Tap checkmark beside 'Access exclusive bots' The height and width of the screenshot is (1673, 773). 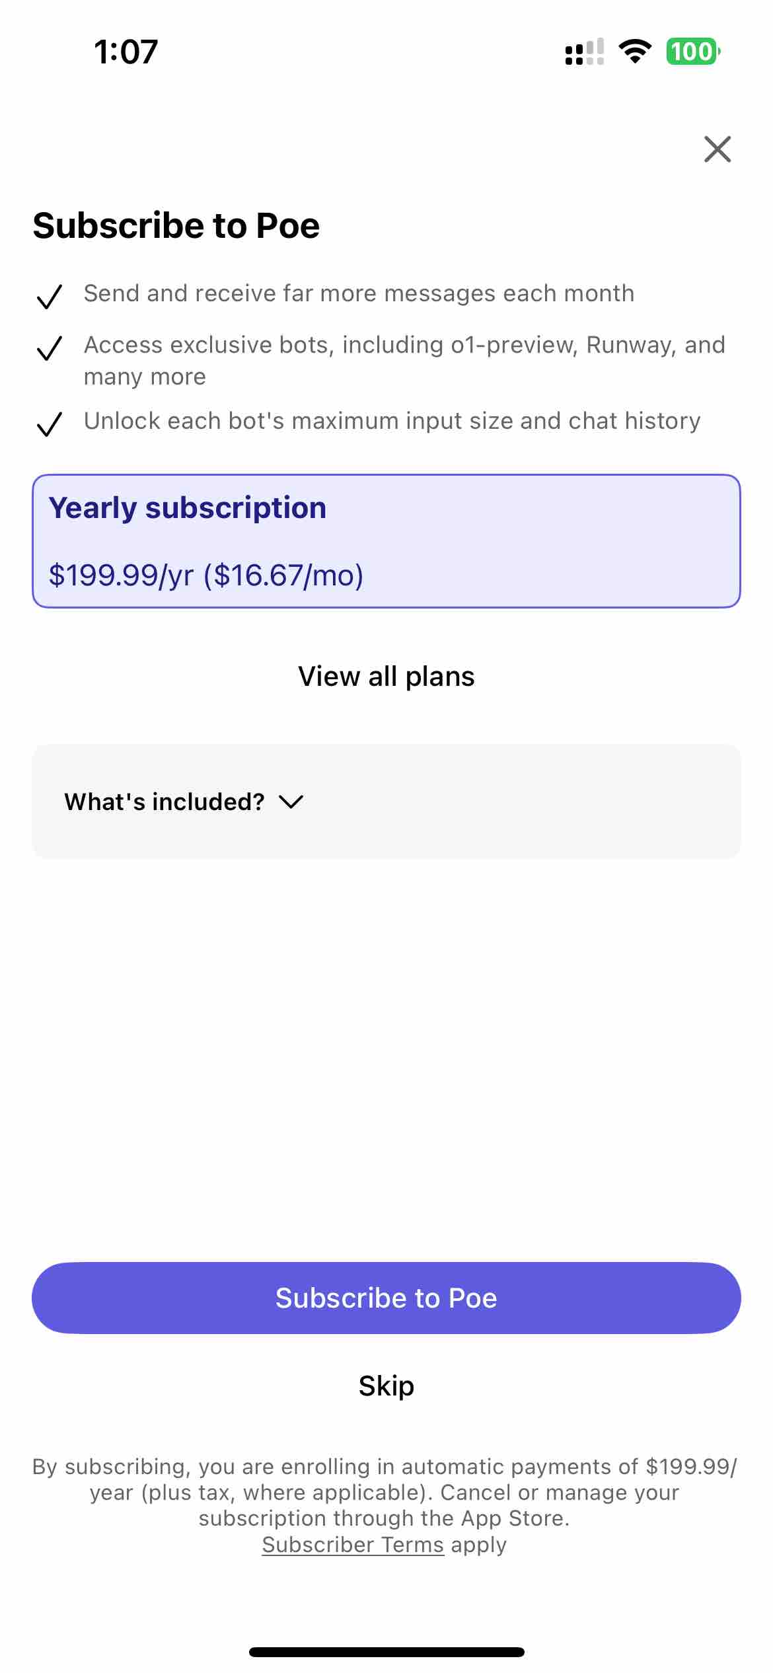pos(50,348)
